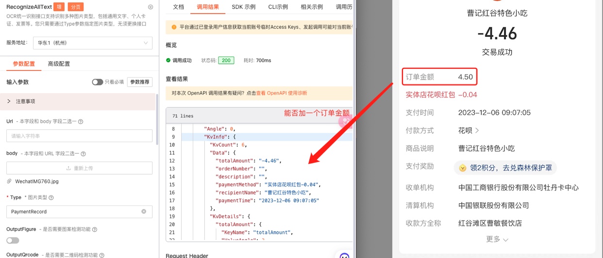
Task: Open the CLI示例 tab
Action: pos(278,7)
